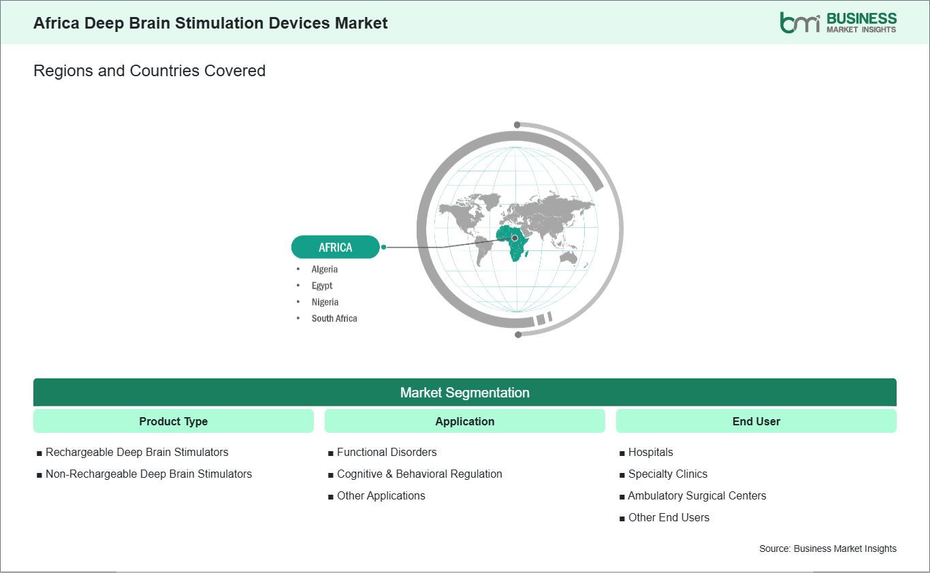Click the Market Segmentation banner
This screenshot has height=573, width=930.
[x=465, y=393]
